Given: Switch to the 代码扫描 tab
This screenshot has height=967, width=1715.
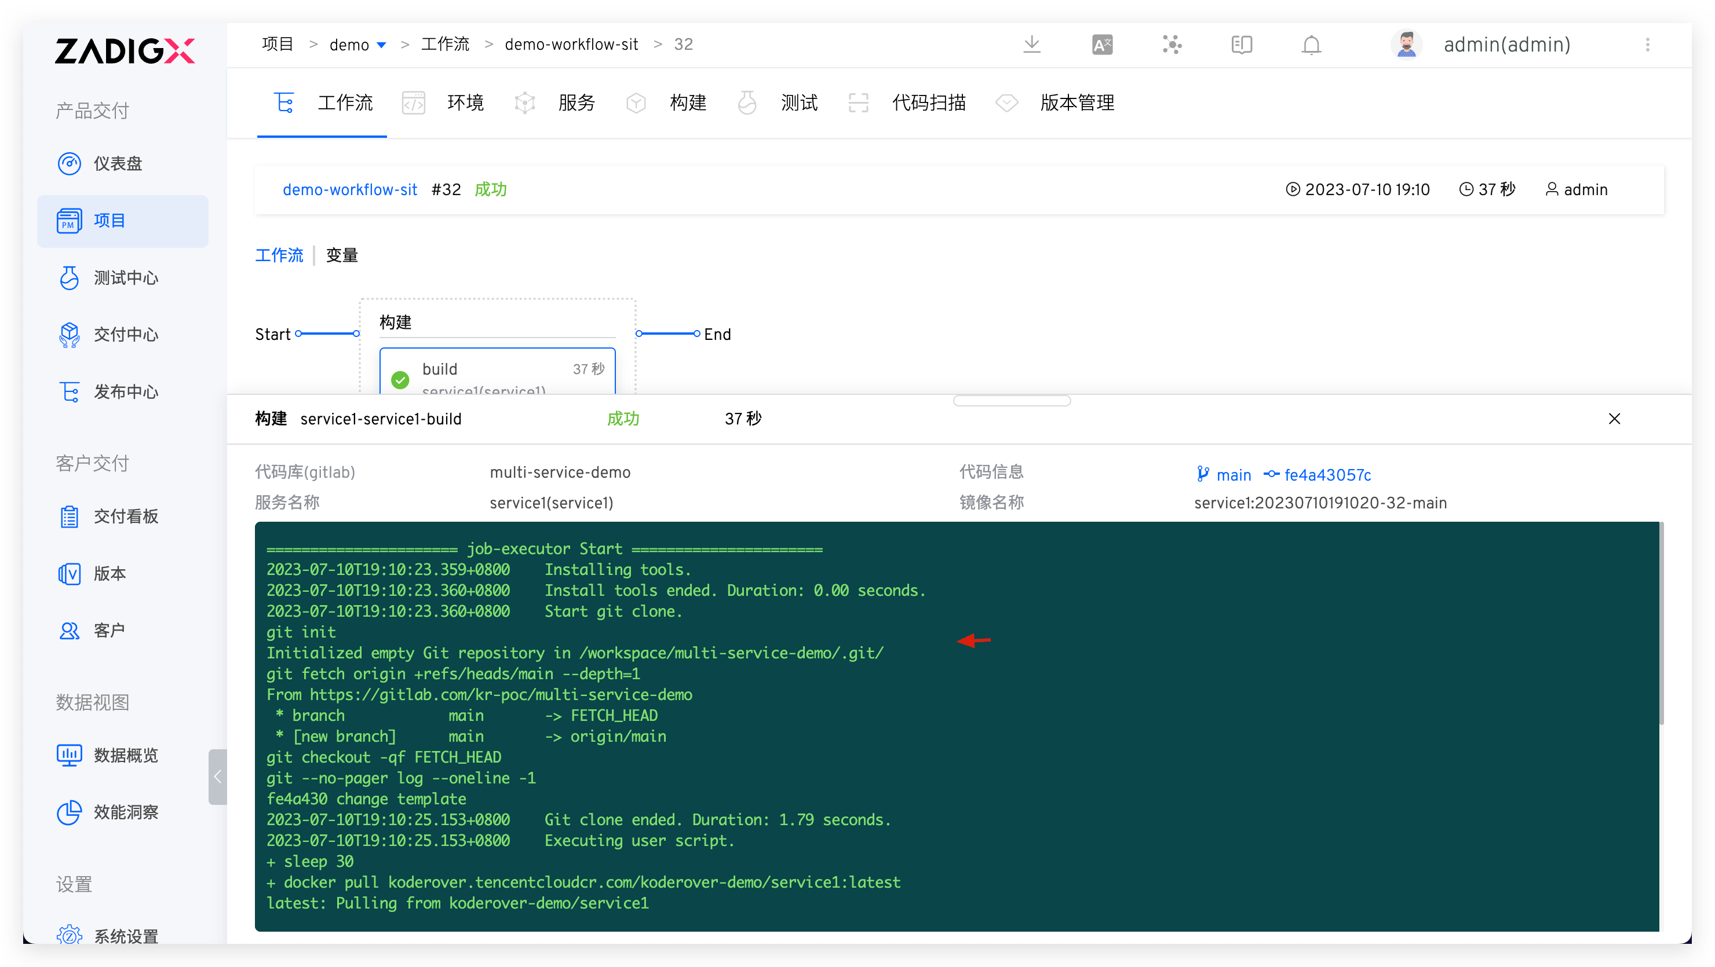Looking at the screenshot, I should point(928,102).
